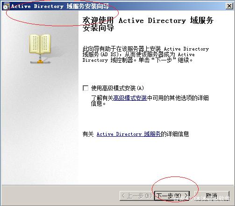Click the 有关 text before the domain services link
Image resolution: width=235 pixels, height=206 pixels.
88,134
